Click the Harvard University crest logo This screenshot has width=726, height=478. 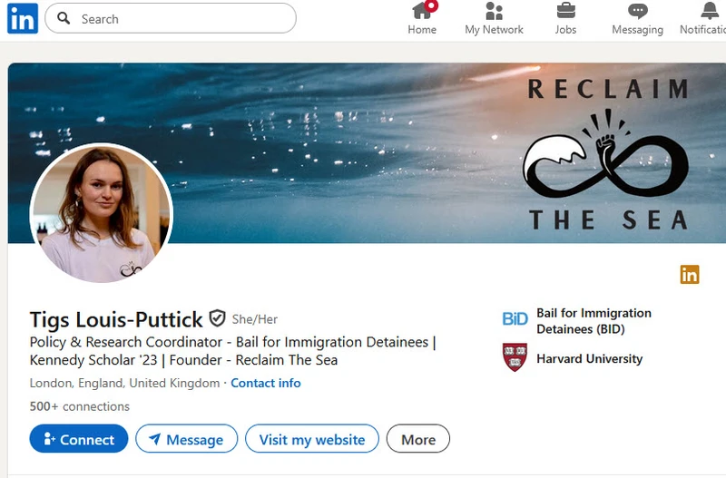point(515,357)
